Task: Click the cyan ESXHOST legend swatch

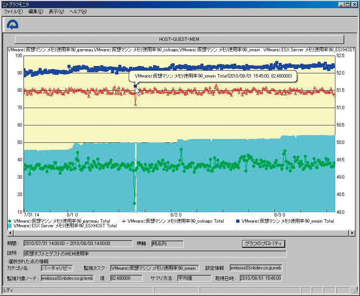Action: coord(10,226)
